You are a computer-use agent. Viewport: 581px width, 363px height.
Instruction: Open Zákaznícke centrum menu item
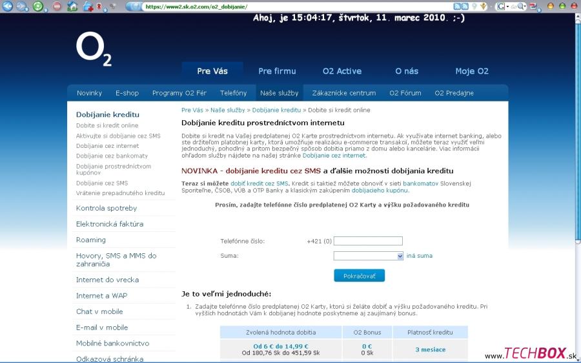click(x=344, y=93)
